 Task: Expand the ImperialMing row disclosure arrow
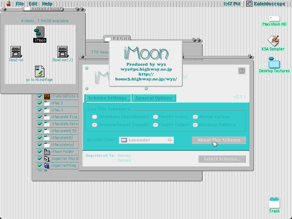(x=40, y=165)
